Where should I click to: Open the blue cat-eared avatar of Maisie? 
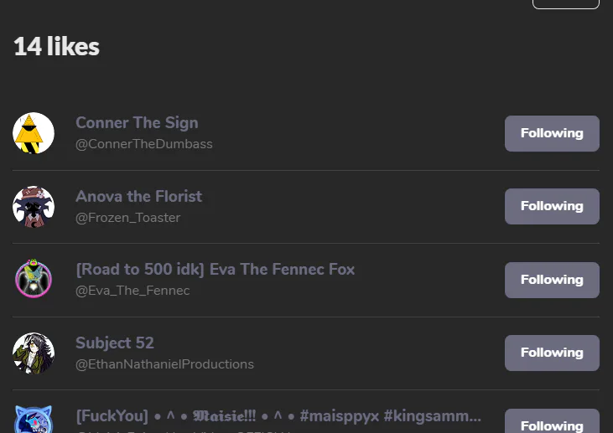pos(34,420)
